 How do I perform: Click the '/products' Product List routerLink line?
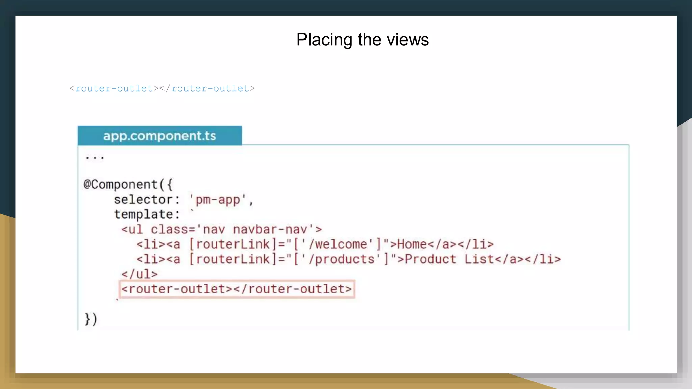[x=348, y=259]
